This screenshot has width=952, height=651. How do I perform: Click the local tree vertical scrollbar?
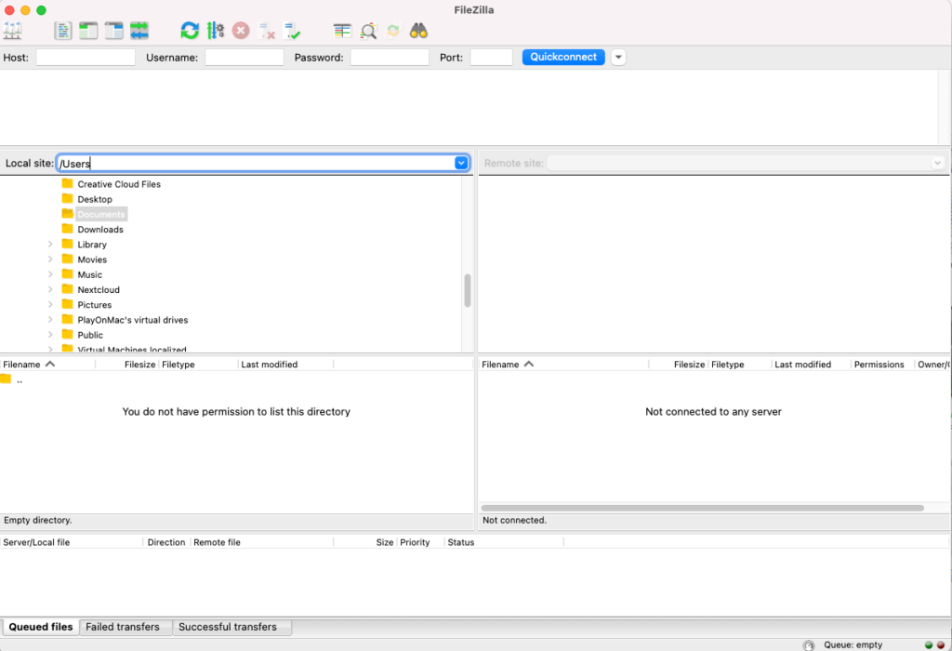(x=468, y=290)
